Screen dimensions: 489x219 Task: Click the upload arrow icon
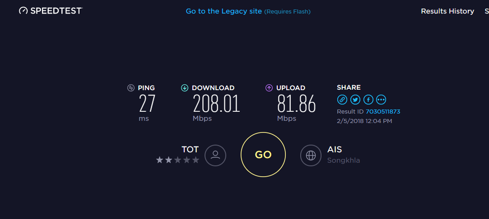click(x=269, y=88)
